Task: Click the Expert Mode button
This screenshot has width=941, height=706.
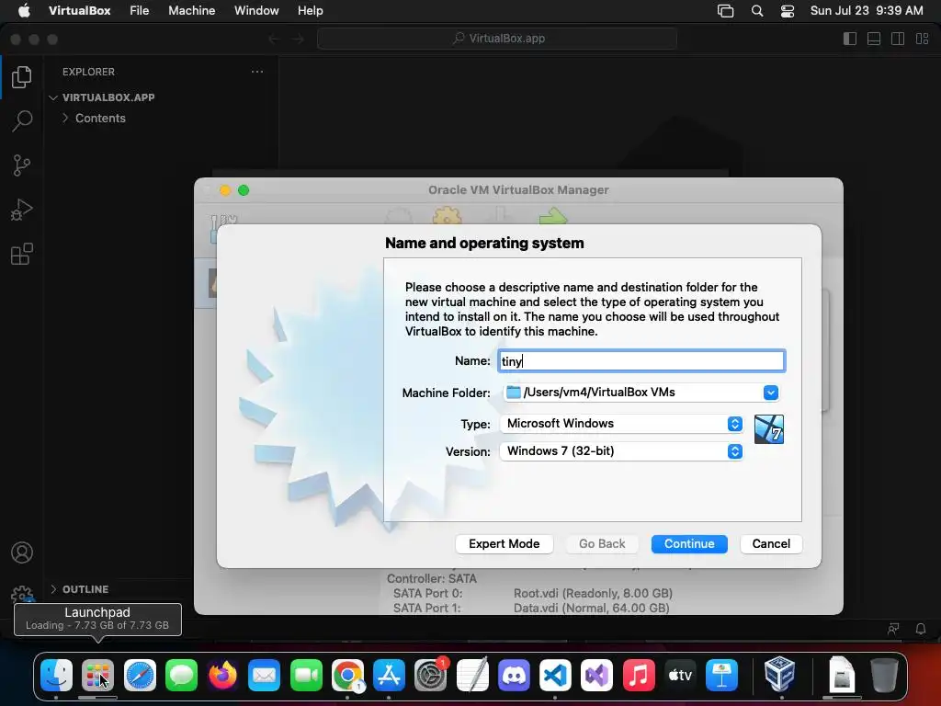Action: (505, 544)
